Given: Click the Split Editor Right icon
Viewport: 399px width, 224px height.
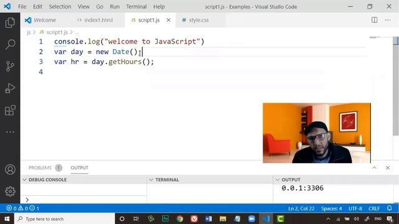Looking at the screenshot, I should (x=374, y=20).
